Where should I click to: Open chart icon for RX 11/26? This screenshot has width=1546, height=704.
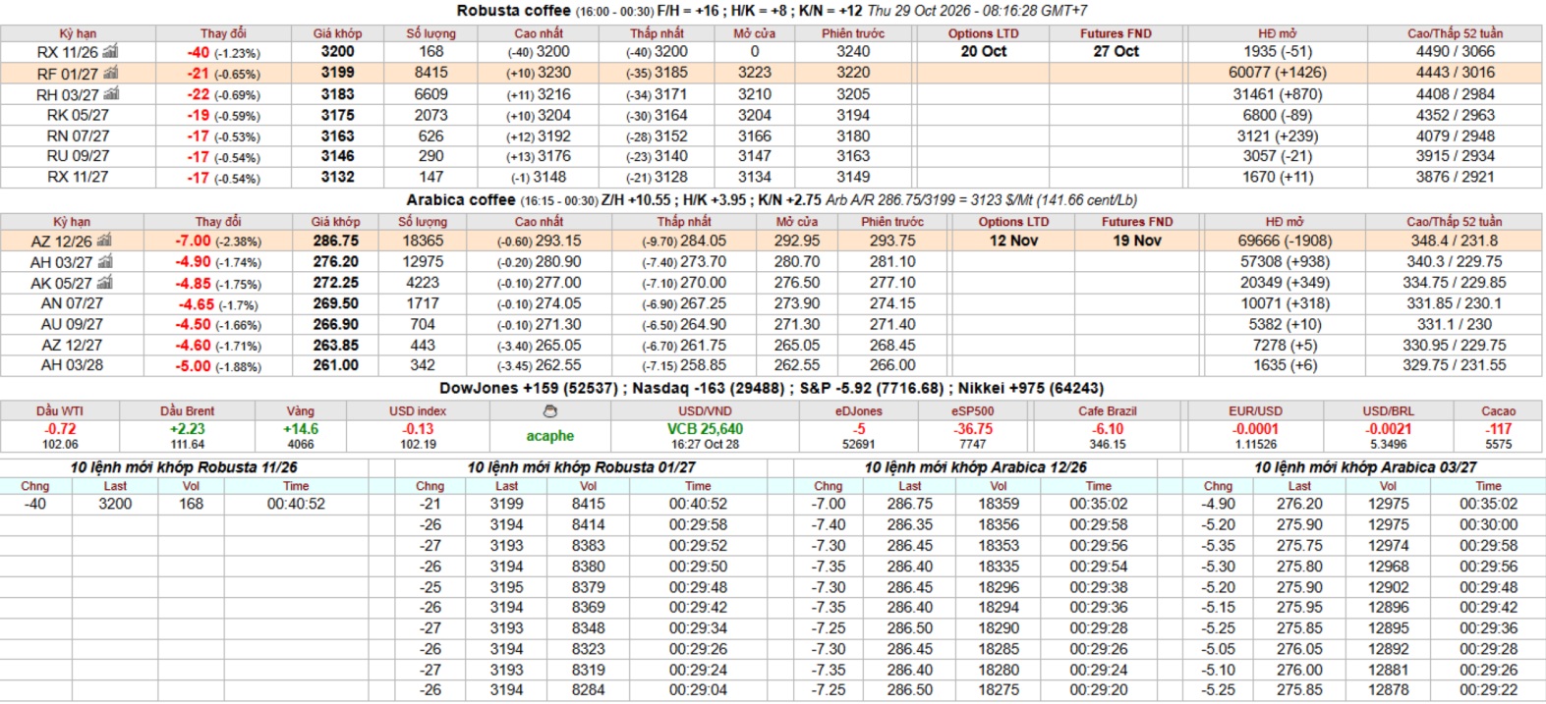[110, 51]
